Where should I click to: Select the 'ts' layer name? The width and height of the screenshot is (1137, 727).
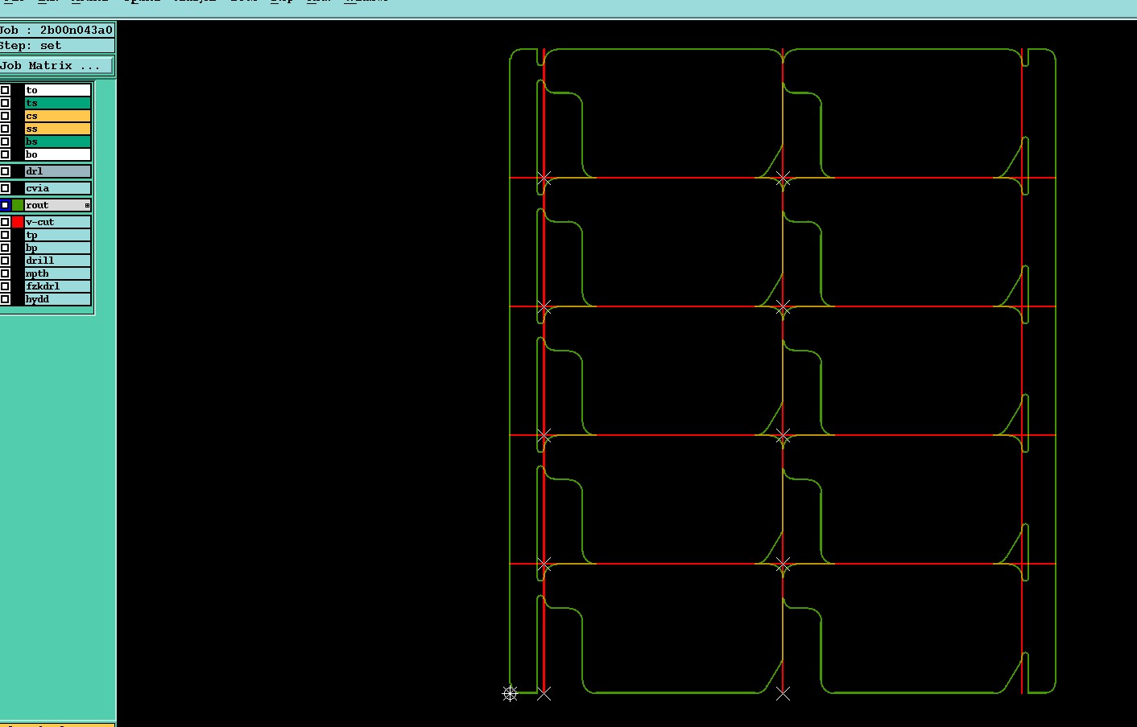tap(57, 103)
